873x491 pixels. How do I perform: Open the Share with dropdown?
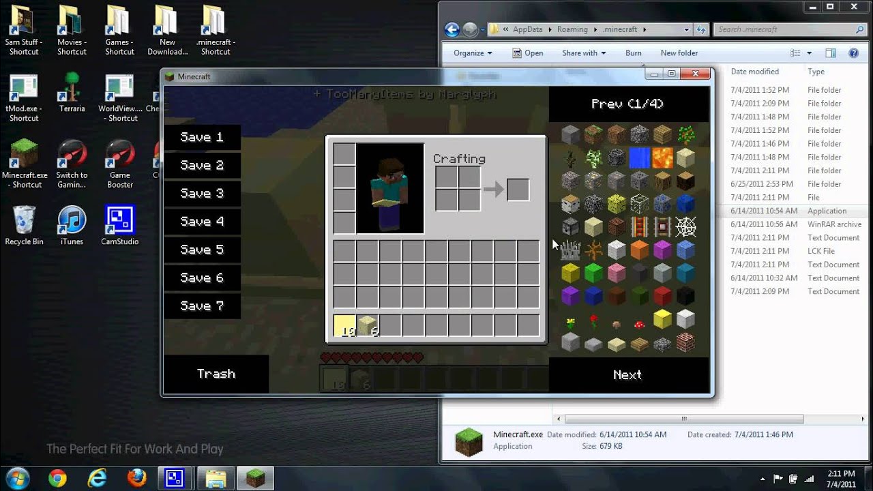click(x=584, y=53)
